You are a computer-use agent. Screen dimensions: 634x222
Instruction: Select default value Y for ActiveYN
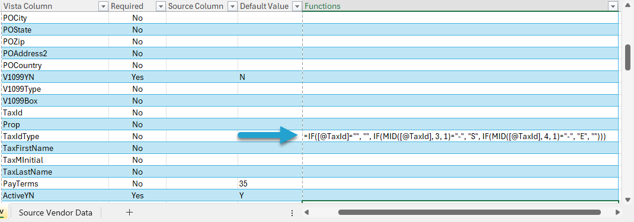click(x=270, y=196)
